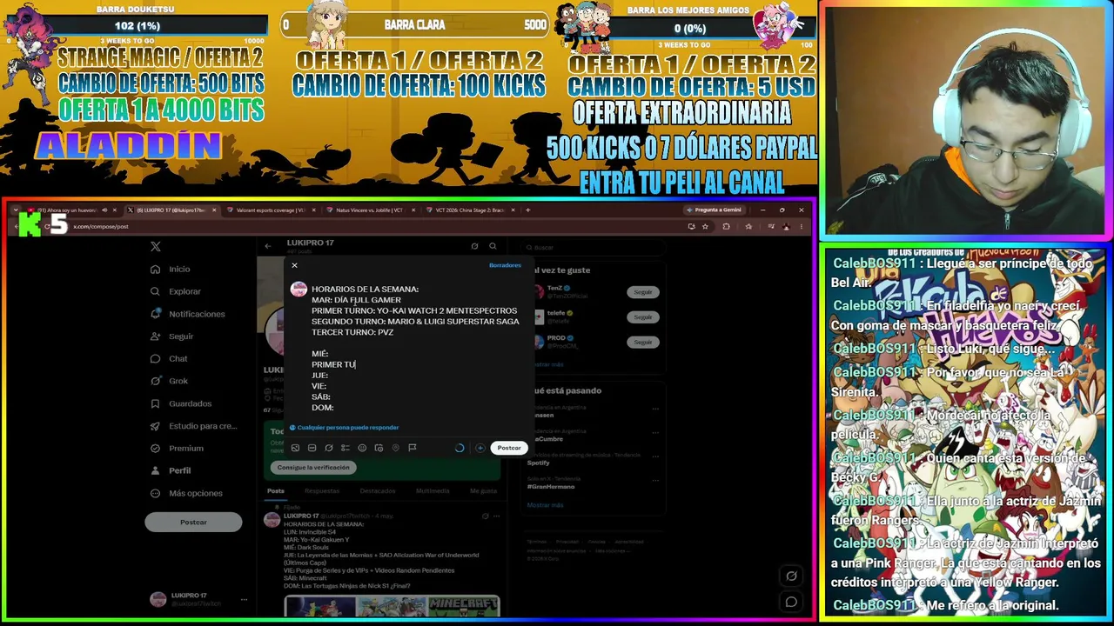Viewport: 1114px width, 626px height.
Task: Change who can reply setting
Action: click(344, 427)
